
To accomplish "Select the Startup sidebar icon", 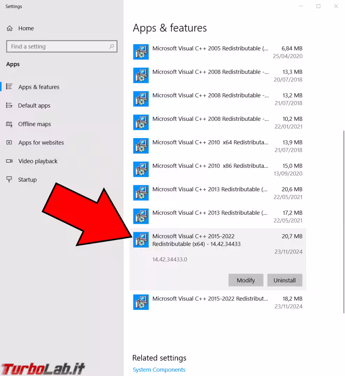I will tap(9, 179).
